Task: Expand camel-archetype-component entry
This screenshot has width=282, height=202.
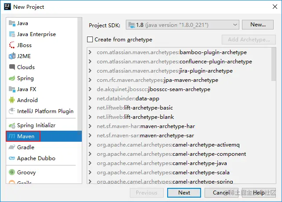Action: point(90,154)
